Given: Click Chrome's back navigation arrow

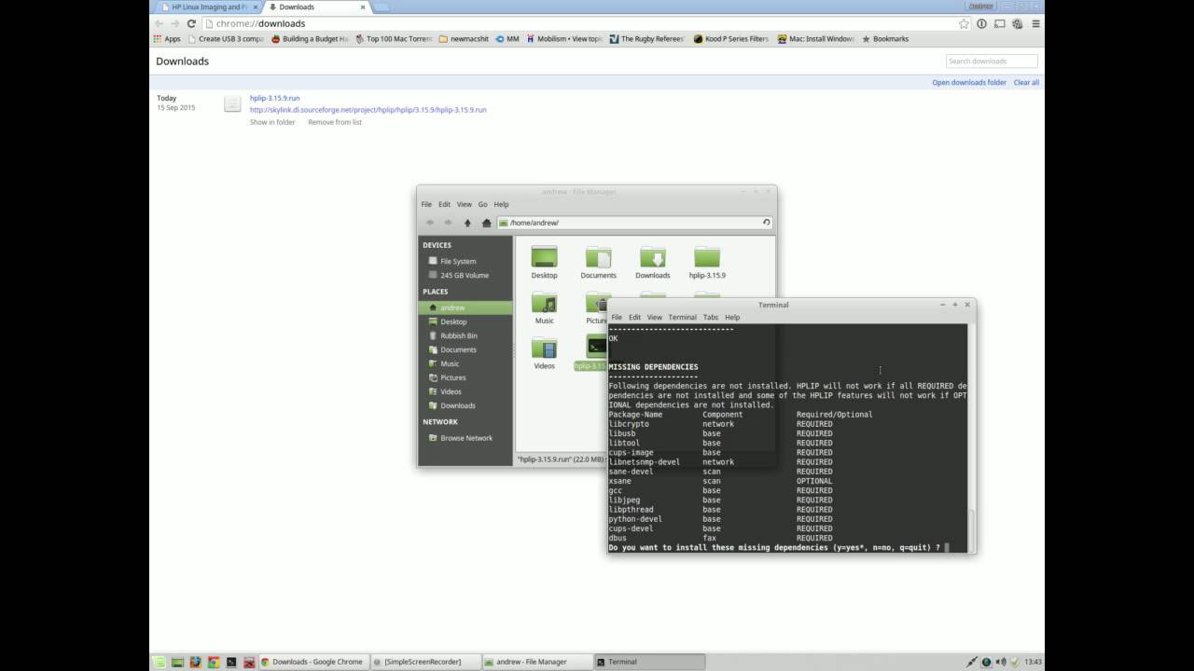Looking at the screenshot, I should [159, 23].
